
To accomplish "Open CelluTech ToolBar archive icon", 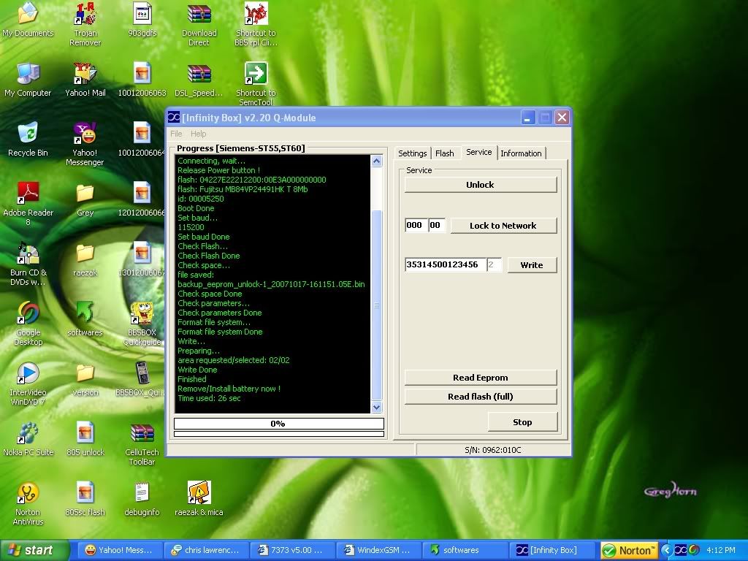I will [x=142, y=443].
